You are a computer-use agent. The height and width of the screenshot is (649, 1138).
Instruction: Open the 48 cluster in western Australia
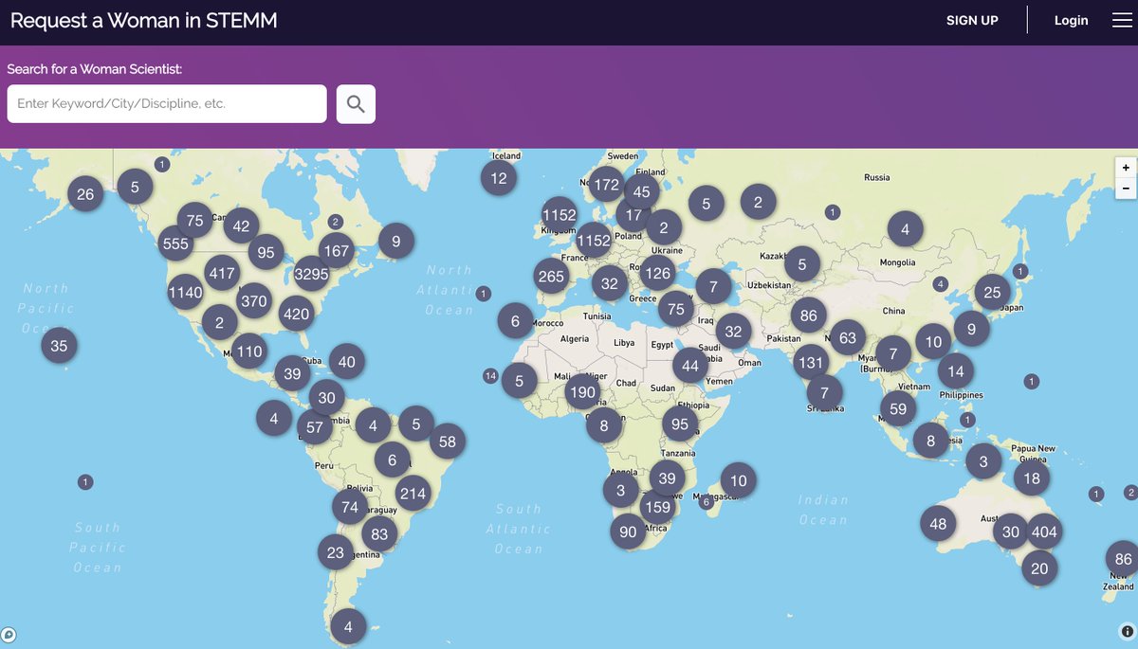938,524
